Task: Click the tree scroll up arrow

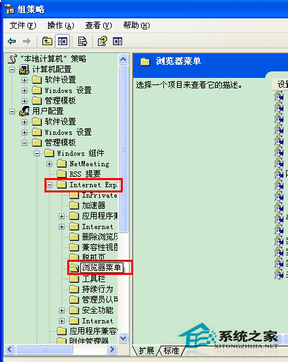Action: [123, 60]
